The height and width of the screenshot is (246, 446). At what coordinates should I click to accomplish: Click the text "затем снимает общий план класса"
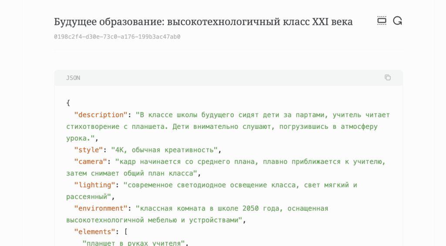[130, 173]
